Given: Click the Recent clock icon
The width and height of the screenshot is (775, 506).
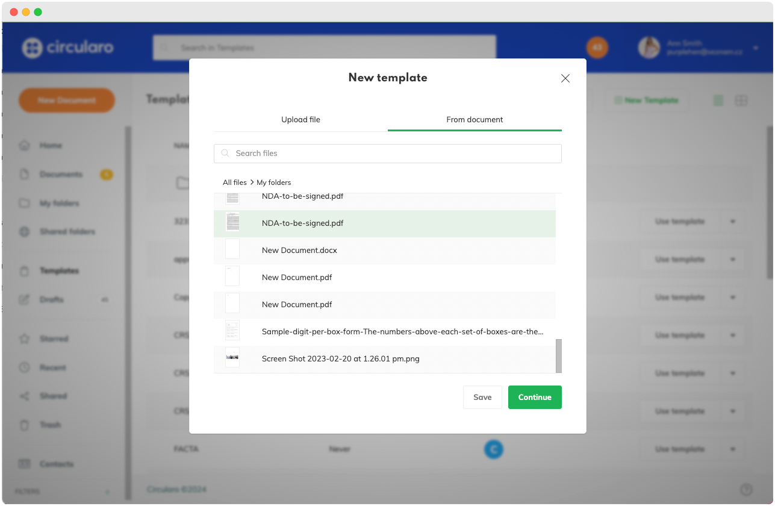Looking at the screenshot, I should click(25, 367).
